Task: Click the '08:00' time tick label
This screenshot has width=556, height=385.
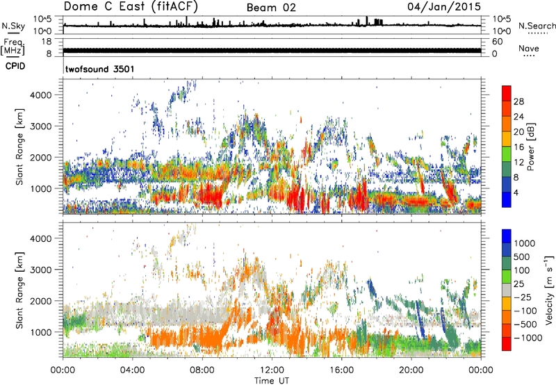Action: [x=202, y=370]
